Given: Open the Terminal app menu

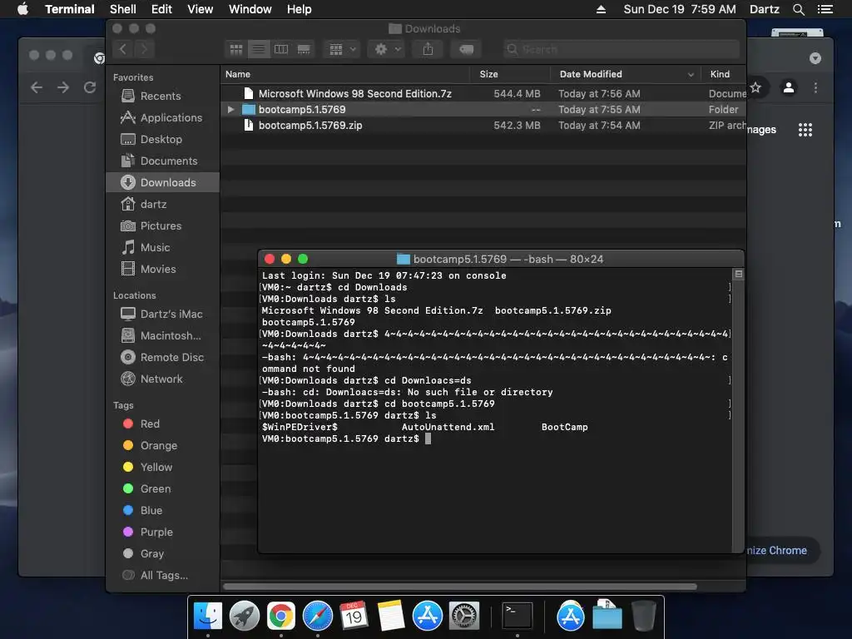Looking at the screenshot, I should point(70,9).
